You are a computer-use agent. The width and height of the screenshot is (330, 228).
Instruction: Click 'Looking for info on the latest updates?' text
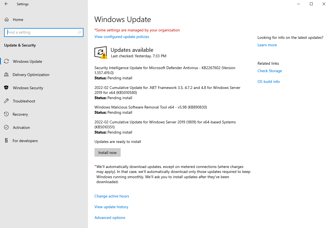pyautogui.click(x=290, y=38)
